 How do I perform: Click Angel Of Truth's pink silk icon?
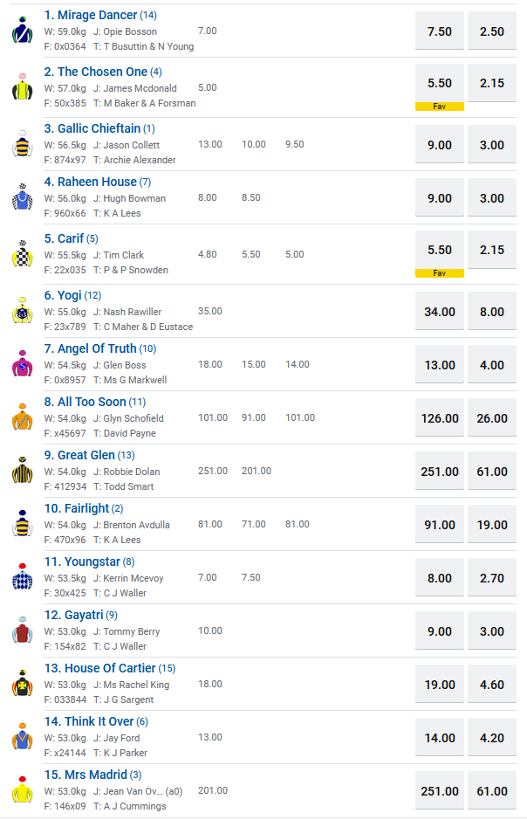(x=22, y=364)
